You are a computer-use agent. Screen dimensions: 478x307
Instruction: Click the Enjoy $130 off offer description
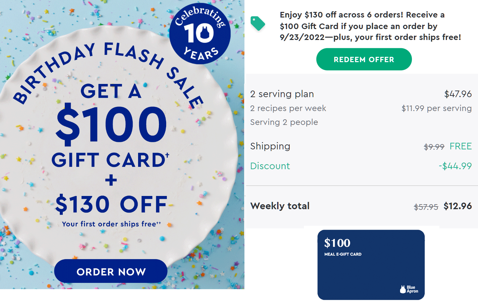(370, 26)
